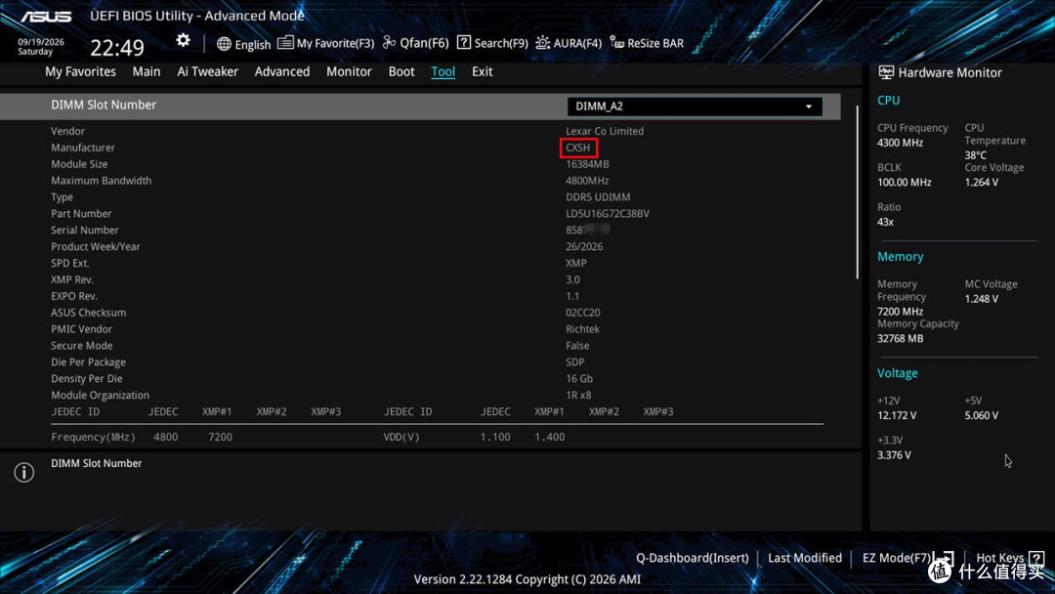The height and width of the screenshot is (594, 1055).
Task: Click Core Voltage 1.264 V
Action: tap(982, 183)
